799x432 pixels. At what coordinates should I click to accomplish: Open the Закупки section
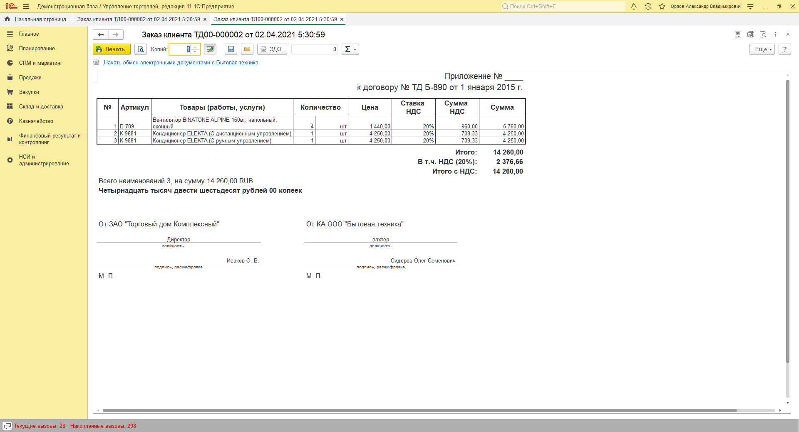pos(44,92)
